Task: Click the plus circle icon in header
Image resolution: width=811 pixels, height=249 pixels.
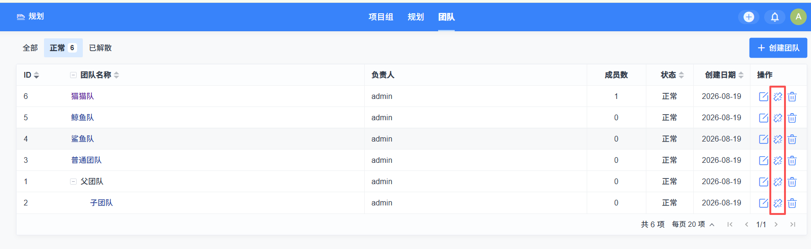Action: pos(749,17)
